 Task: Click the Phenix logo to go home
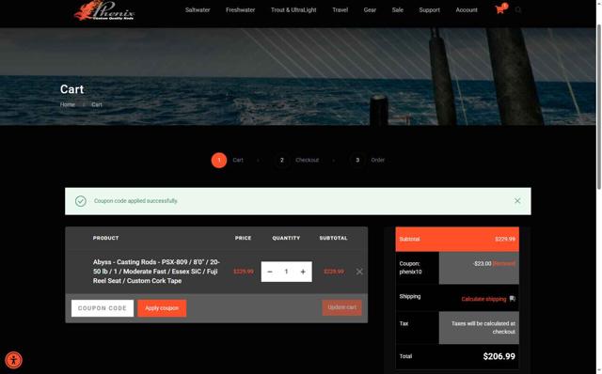(104, 10)
